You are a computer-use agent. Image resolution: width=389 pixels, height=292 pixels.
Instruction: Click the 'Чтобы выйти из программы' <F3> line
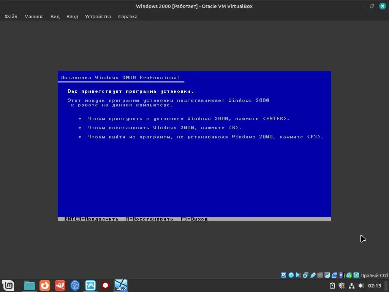tap(206, 137)
